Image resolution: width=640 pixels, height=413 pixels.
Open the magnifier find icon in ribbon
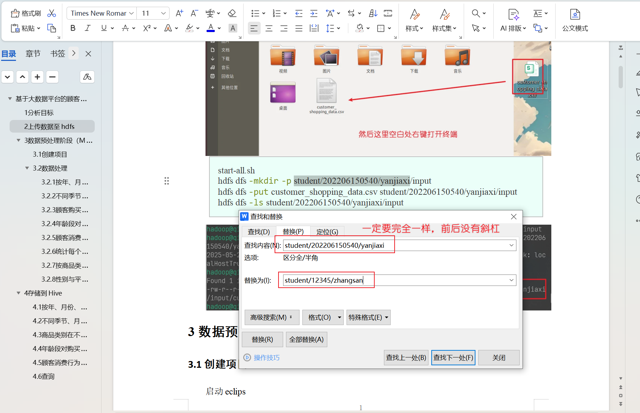coord(475,14)
